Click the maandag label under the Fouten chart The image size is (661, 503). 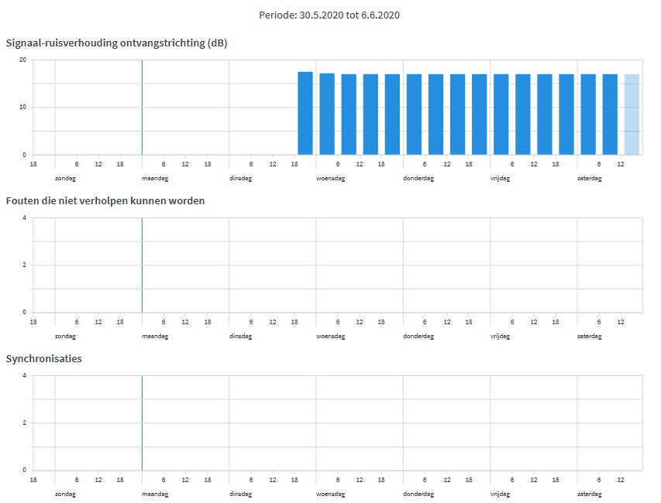(155, 336)
